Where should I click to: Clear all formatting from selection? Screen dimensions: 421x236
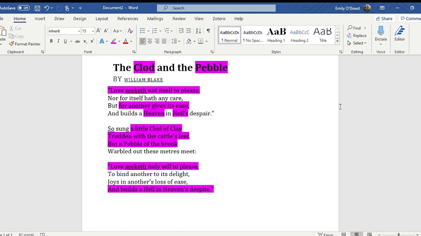130,31
